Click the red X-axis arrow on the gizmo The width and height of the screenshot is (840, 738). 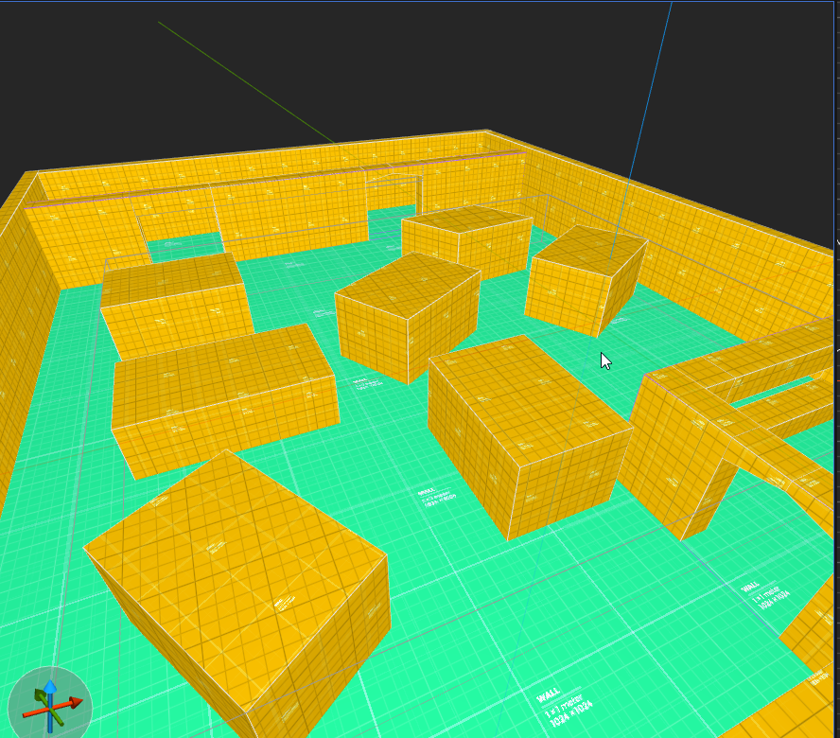(x=76, y=702)
